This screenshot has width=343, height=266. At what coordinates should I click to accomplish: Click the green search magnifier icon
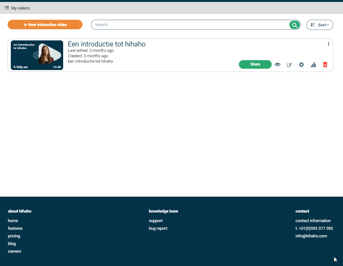[x=294, y=25]
